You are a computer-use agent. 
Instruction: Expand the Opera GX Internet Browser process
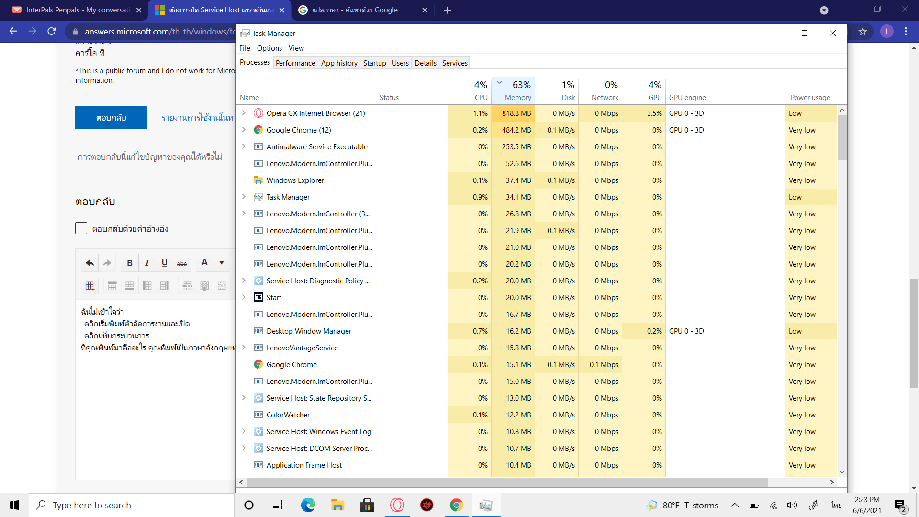tap(244, 113)
